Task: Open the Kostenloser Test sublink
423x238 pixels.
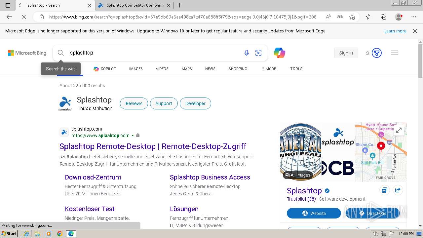Action: [90, 209]
